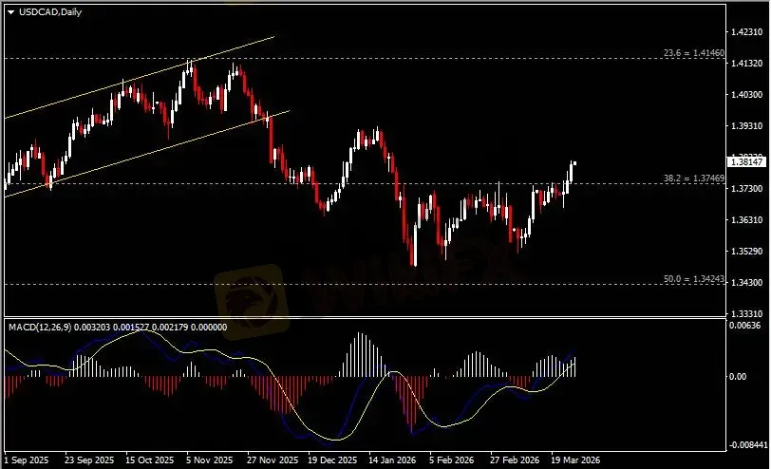Click the -0.008441 MACD scale value

point(748,445)
